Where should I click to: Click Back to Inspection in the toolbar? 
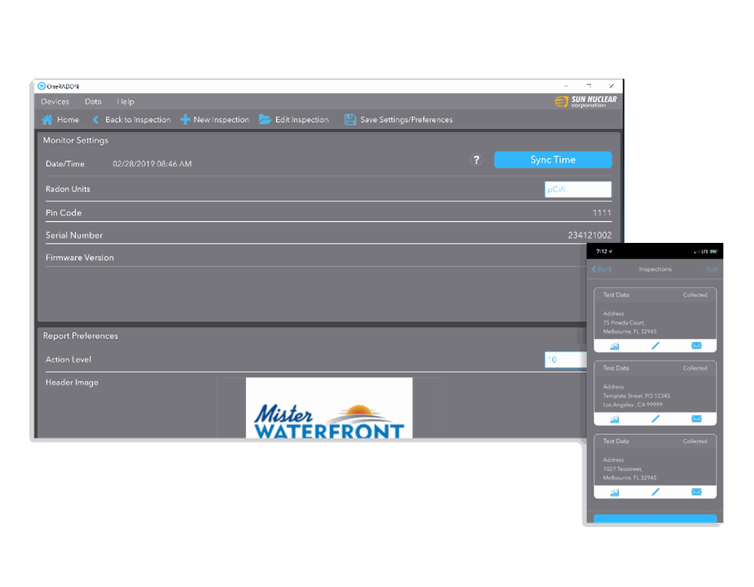tap(131, 120)
